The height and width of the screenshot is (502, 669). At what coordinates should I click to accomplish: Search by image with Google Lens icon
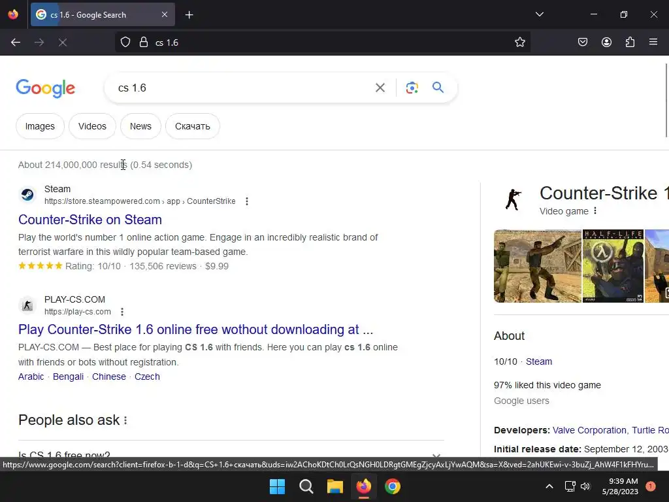tap(412, 88)
